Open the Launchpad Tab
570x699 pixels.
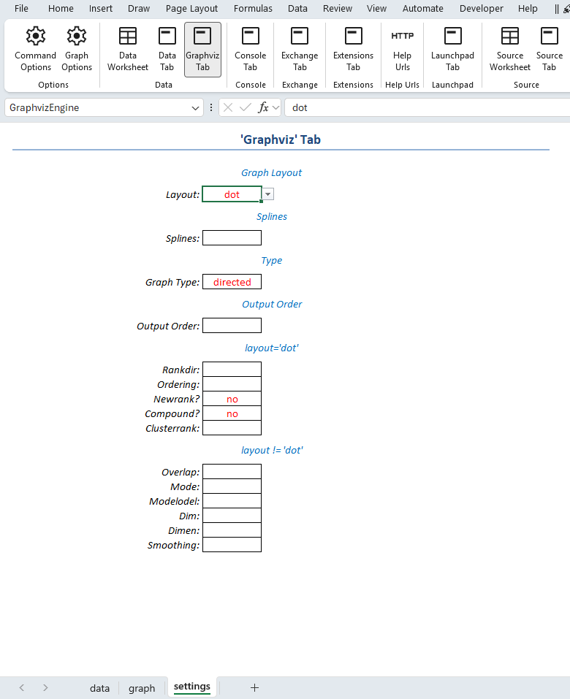tap(452, 49)
